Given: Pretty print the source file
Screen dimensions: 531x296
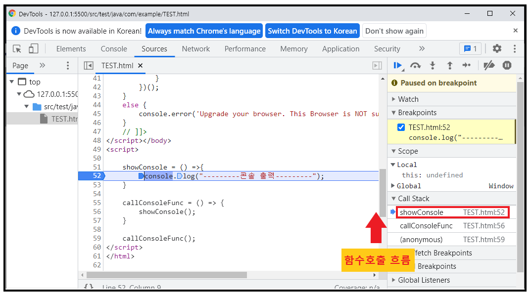Looking at the screenshot, I should pos(89,287).
